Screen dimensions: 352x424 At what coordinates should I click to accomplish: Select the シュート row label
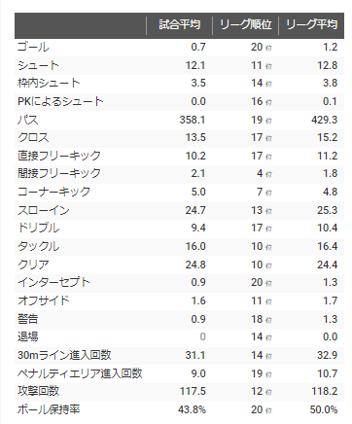(38, 66)
